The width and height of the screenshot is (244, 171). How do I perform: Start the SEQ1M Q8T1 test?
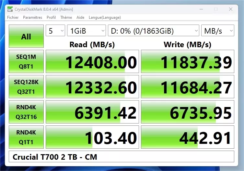[x=26, y=61]
